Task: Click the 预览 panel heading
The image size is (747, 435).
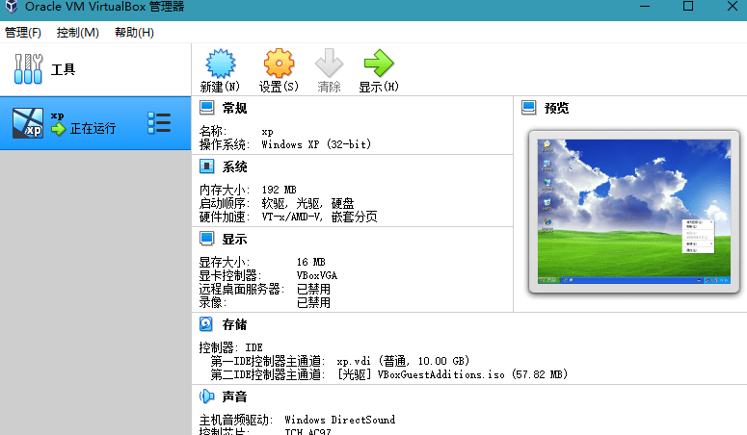Action: tap(556, 108)
